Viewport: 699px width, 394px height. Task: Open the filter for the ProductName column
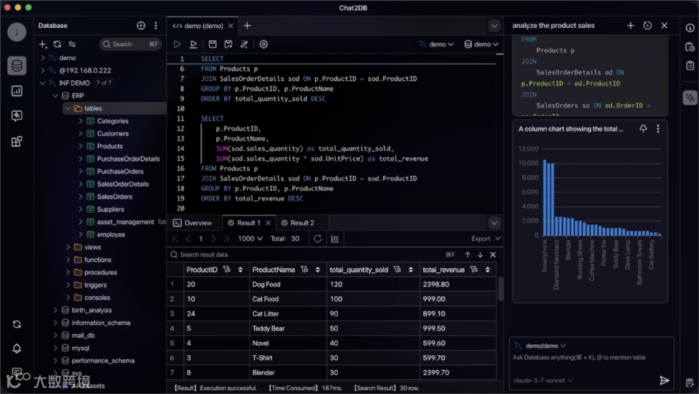click(304, 270)
